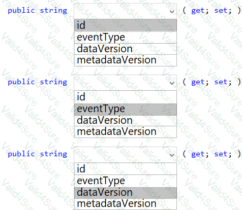Pick dataVersion in the first dropdown list

[125, 49]
